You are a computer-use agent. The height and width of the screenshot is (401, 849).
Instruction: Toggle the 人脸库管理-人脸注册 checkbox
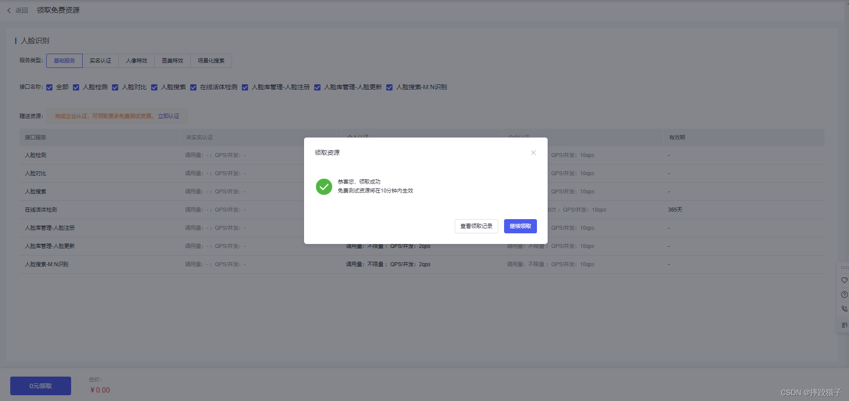(x=245, y=87)
